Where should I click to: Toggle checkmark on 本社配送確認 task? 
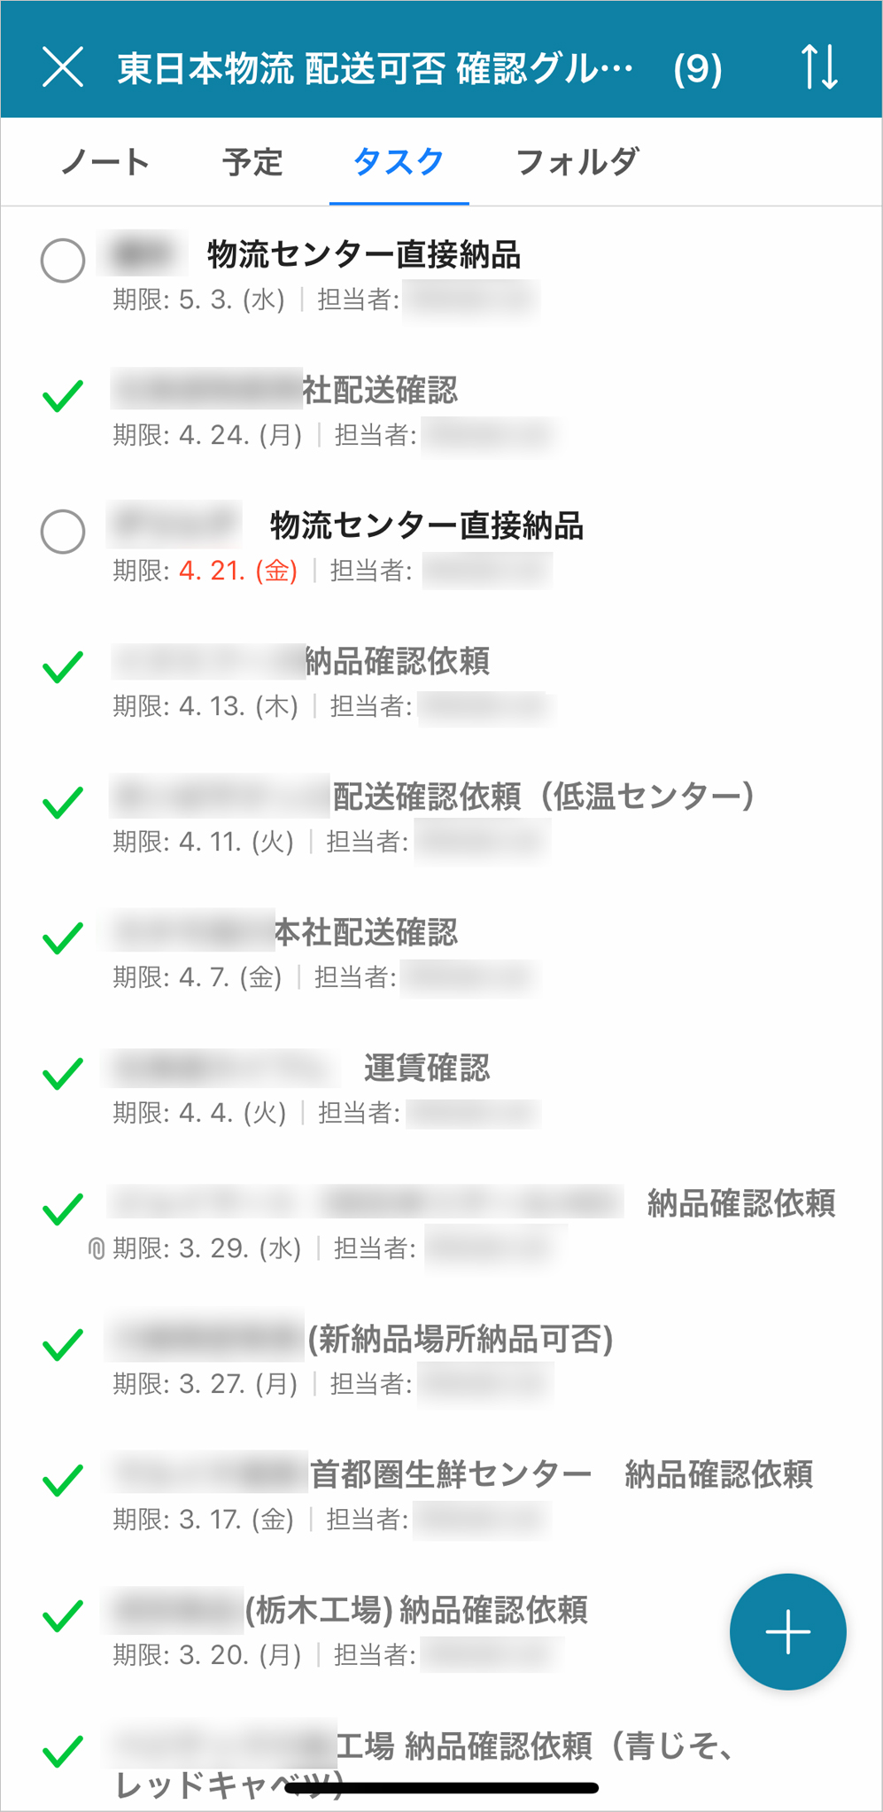click(63, 938)
